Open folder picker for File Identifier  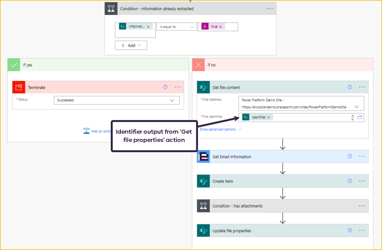(360, 118)
